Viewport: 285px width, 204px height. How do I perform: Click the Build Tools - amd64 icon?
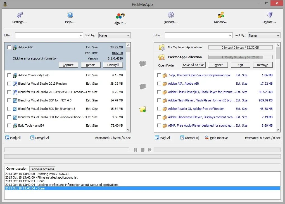pyautogui.click(x=15, y=125)
